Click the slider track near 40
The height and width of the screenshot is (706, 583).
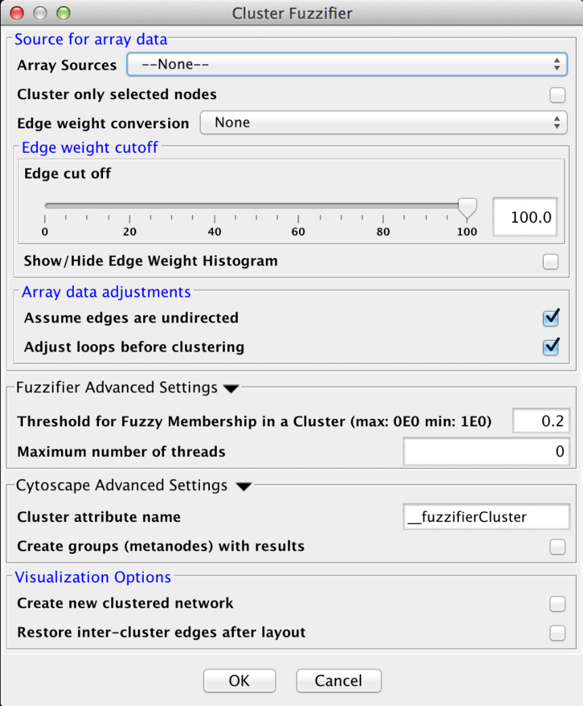point(214,206)
